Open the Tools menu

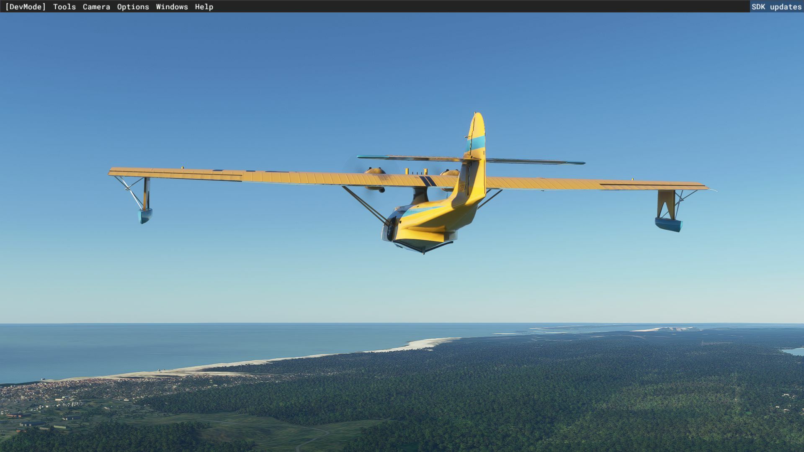(64, 7)
